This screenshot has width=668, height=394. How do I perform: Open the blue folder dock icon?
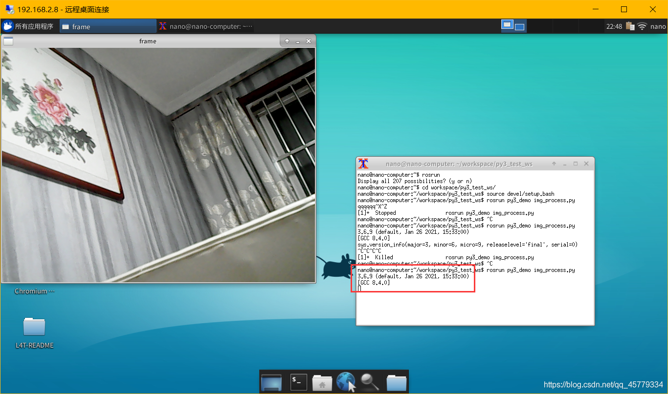coord(397,382)
